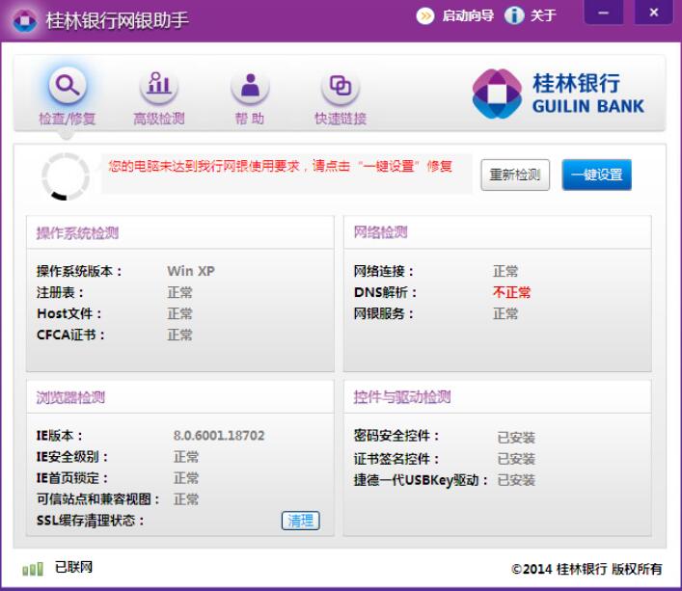Click the 关于 info icon
The height and width of the screenshot is (591, 682).
coord(514,16)
